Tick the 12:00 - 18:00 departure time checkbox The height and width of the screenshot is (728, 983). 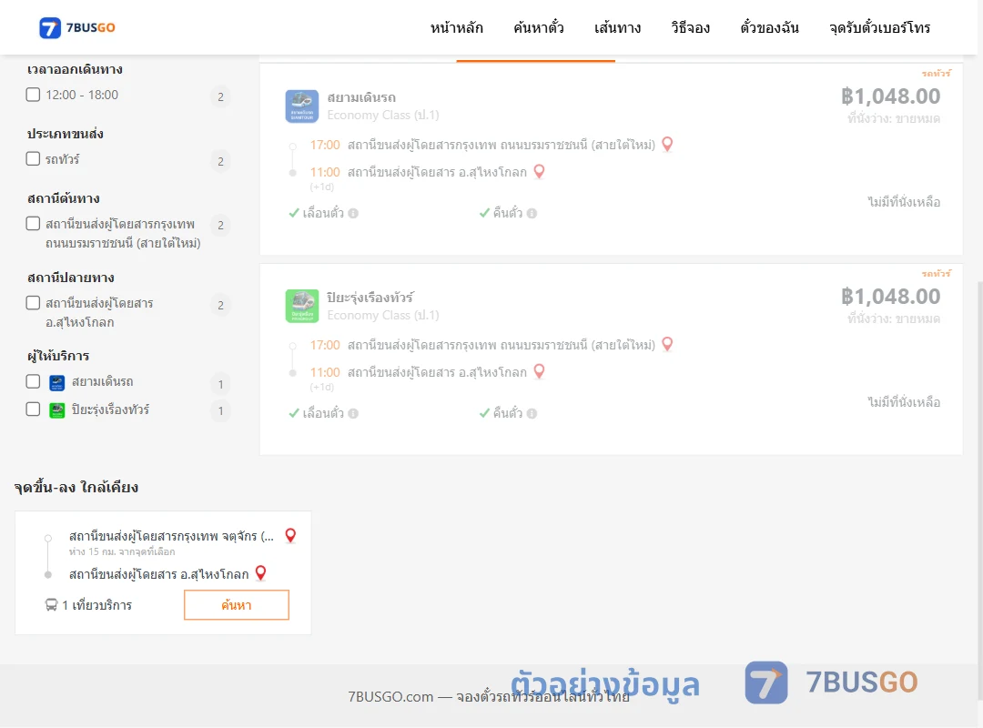tap(34, 95)
